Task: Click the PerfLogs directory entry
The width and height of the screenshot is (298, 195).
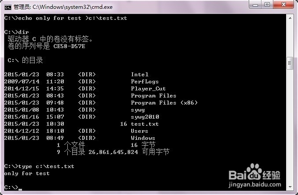Action: point(145,82)
